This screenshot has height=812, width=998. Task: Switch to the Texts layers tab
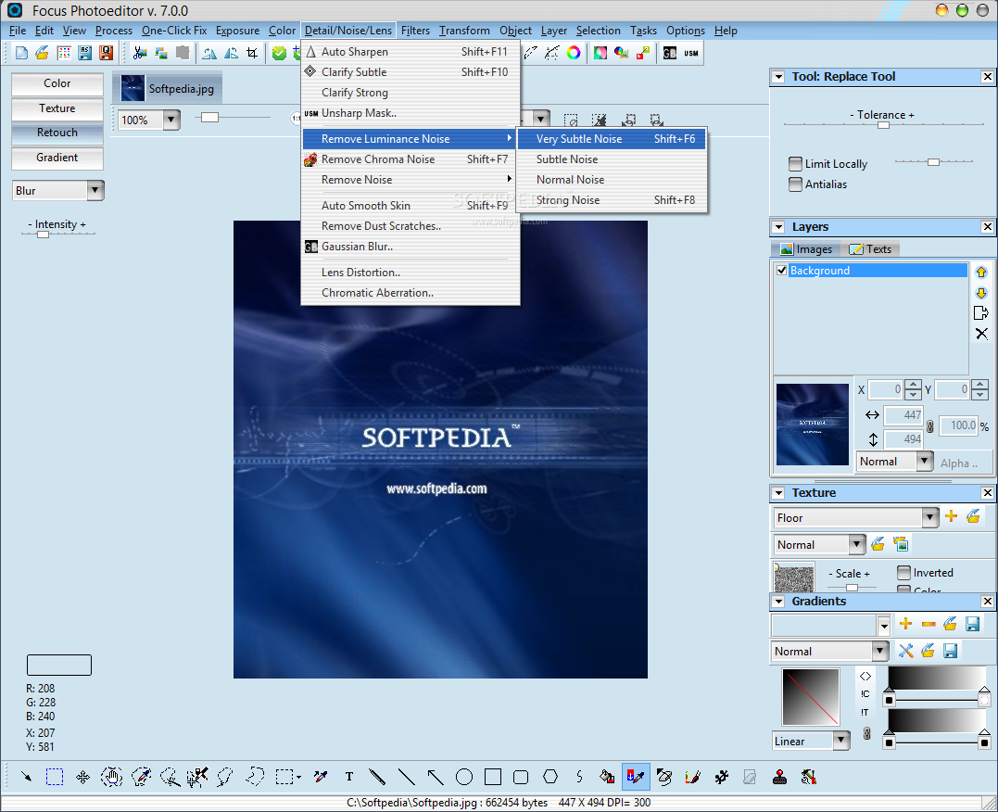click(x=871, y=249)
